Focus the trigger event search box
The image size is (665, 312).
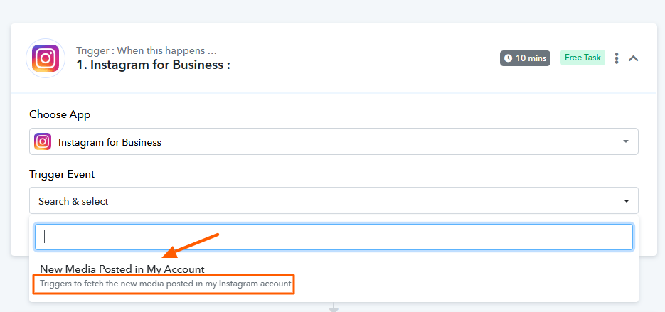(334, 237)
